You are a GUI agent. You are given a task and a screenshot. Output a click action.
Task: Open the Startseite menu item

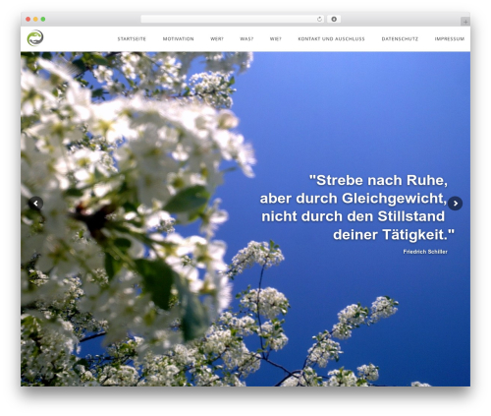[132, 39]
